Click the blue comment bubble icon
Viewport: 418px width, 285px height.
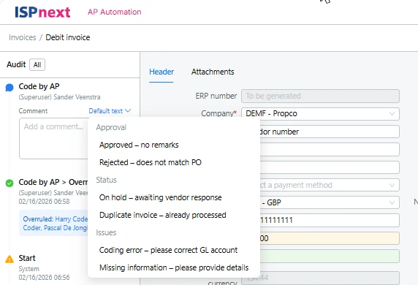tap(9, 87)
